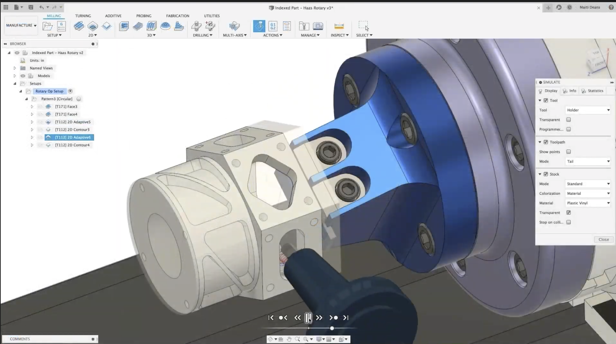Enable Show points checkbox
Screen dimensions: 616x344
(568, 152)
